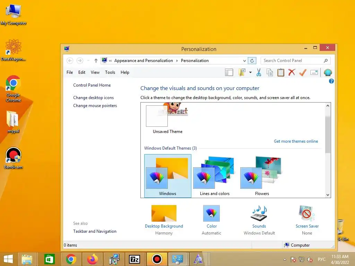Expand the address bar history dropdown
Image resolution: width=355 pixels, height=266 pixels.
244,61
